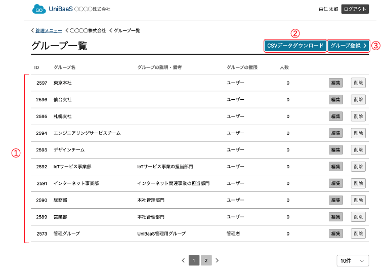Image resolution: width=384 pixels, height=272 pixels.
Task: Click the インターネット事業部 group name
Action: point(76,183)
